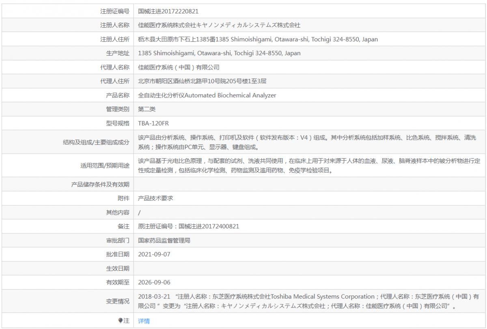487x329 pixels.
Task: Click the 变更情况 text dated 2018-03-21
Action: coord(308,301)
